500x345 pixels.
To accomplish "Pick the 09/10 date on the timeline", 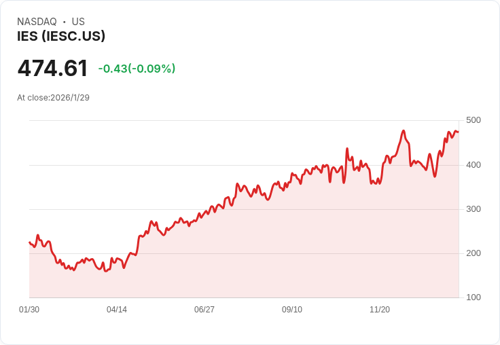I will [x=292, y=310].
